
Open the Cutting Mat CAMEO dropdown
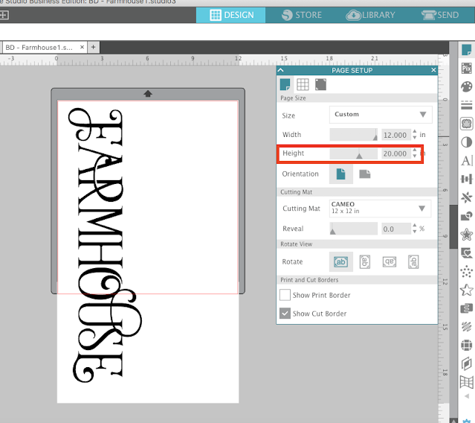(x=381, y=209)
